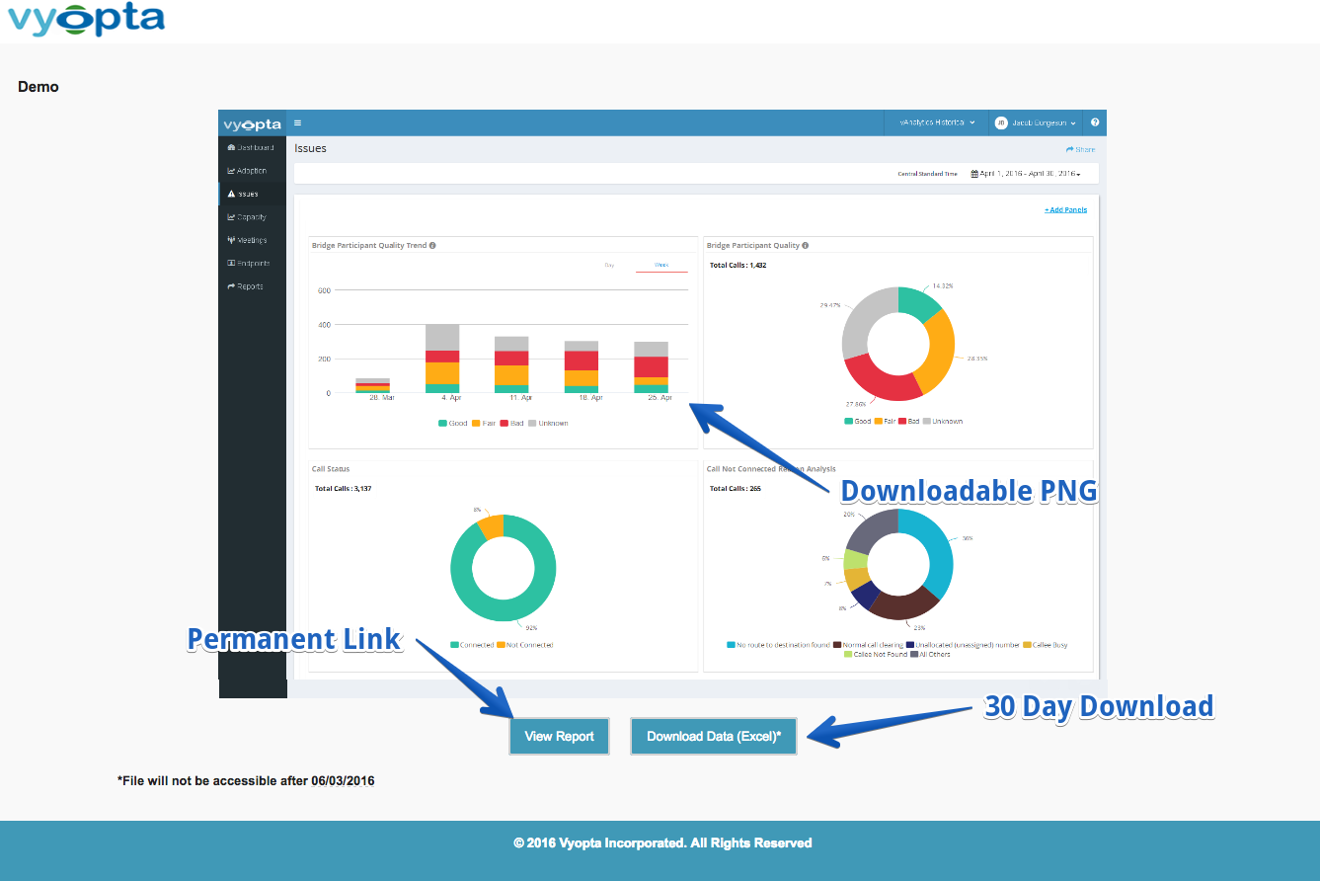Toggle 'No route to destination found' legend

tap(778, 645)
